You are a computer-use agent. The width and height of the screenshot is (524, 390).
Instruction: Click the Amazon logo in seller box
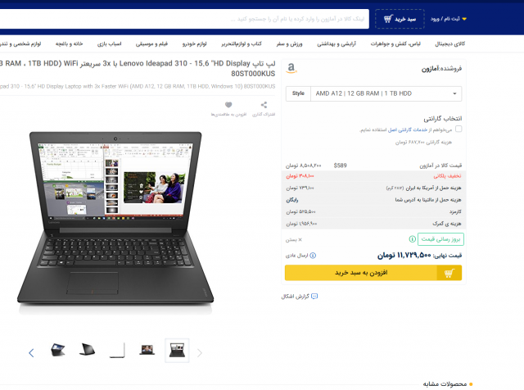pos(291,68)
